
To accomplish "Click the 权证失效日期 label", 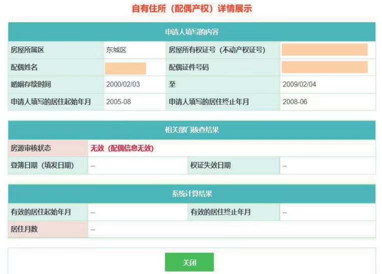I will click(x=210, y=166).
